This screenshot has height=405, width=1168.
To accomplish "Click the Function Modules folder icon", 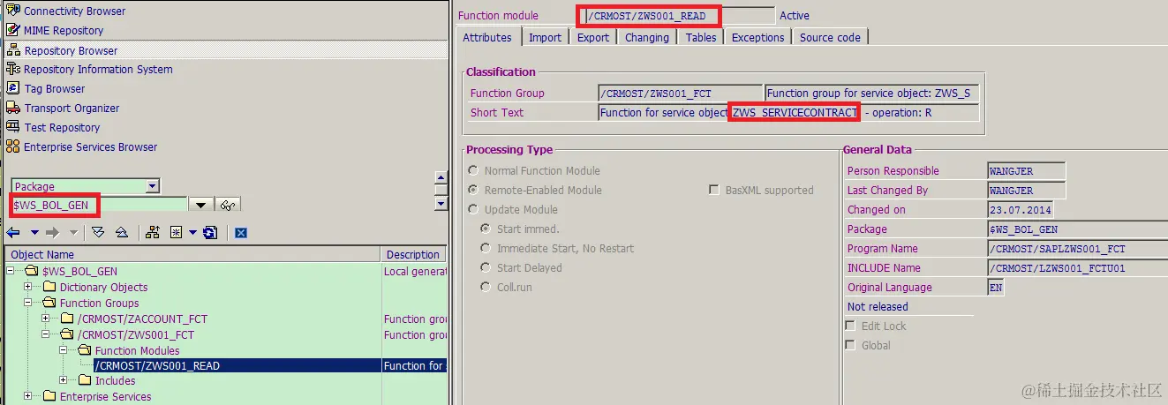I will (x=85, y=350).
